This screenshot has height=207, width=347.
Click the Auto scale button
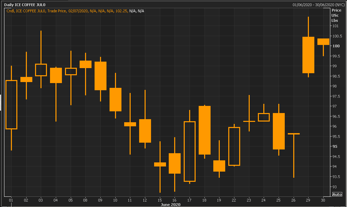[x=337, y=194]
